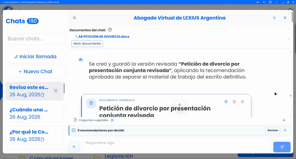Click the '190' chats count badge
This screenshot has height=159, width=296.
tap(33, 21)
